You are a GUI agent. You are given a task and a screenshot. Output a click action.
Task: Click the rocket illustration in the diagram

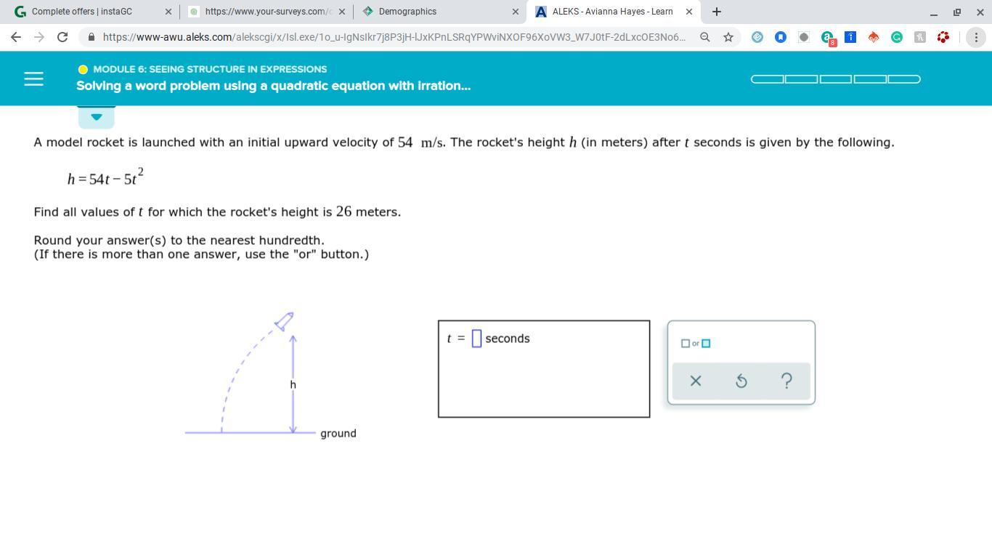tap(284, 320)
